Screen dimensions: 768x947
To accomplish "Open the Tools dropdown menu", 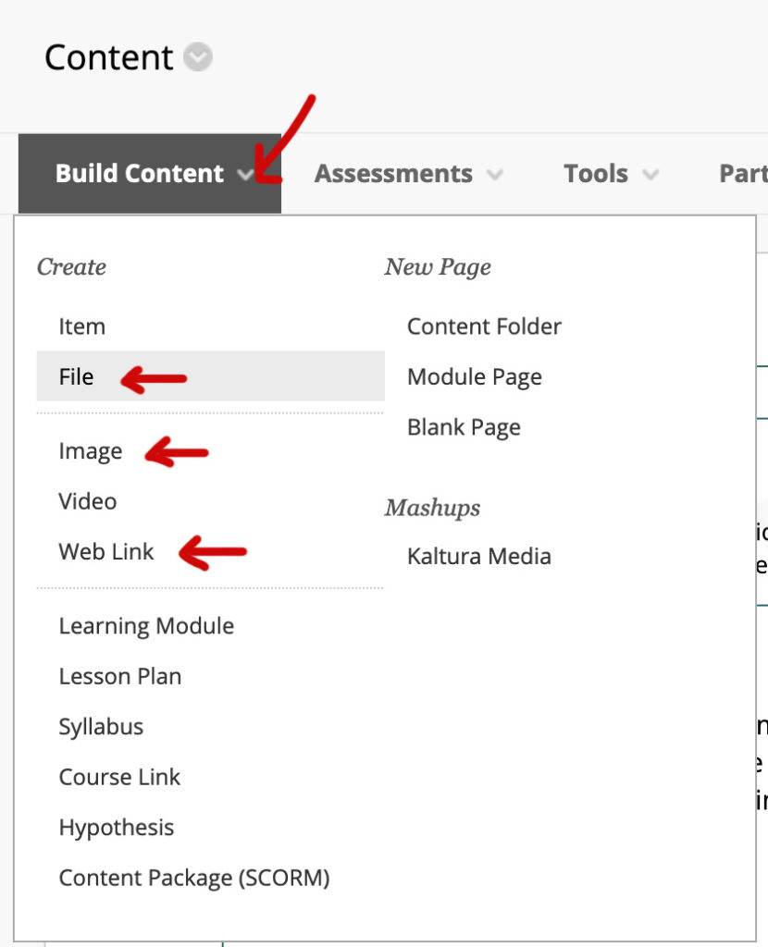I will coord(611,174).
